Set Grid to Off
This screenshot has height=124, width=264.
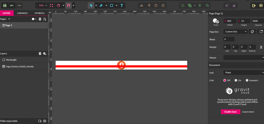coord(224,80)
